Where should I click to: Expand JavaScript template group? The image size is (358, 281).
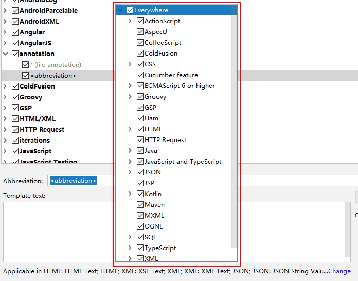click(x=5, y=151)
